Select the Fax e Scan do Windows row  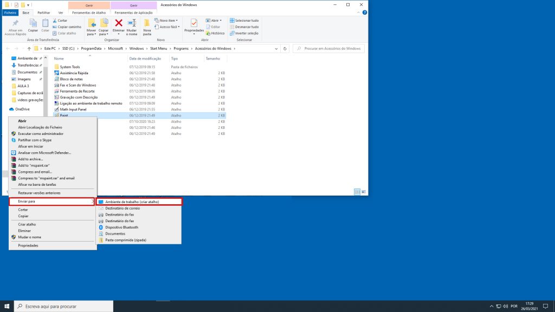[139, 85]
